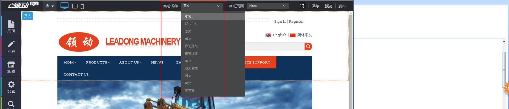Switch site language to 简体中文
This screenshot has width=509, height=109.
coord(301,35)
